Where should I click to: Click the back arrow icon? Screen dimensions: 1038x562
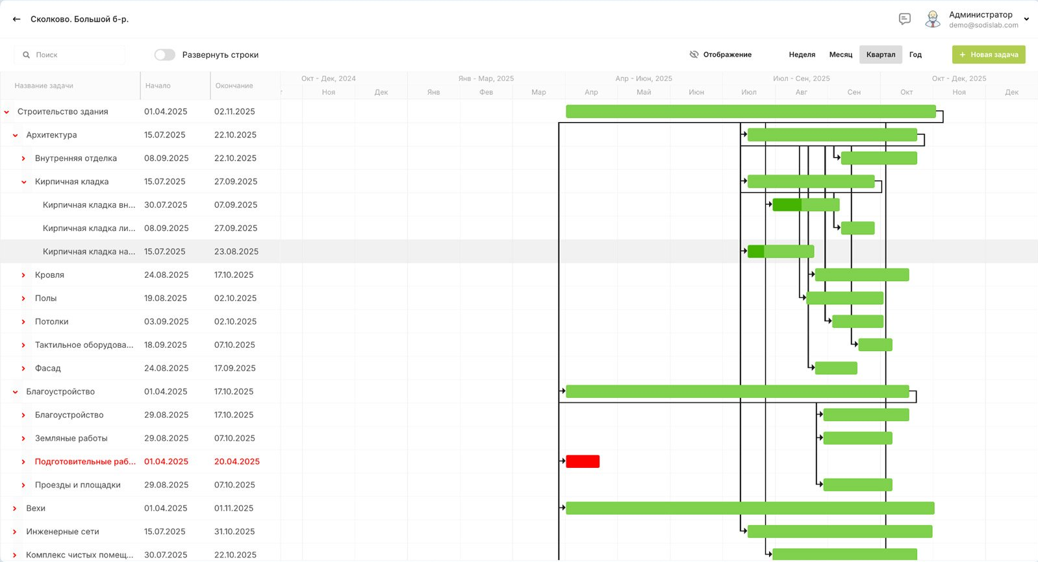coord(16,19)
